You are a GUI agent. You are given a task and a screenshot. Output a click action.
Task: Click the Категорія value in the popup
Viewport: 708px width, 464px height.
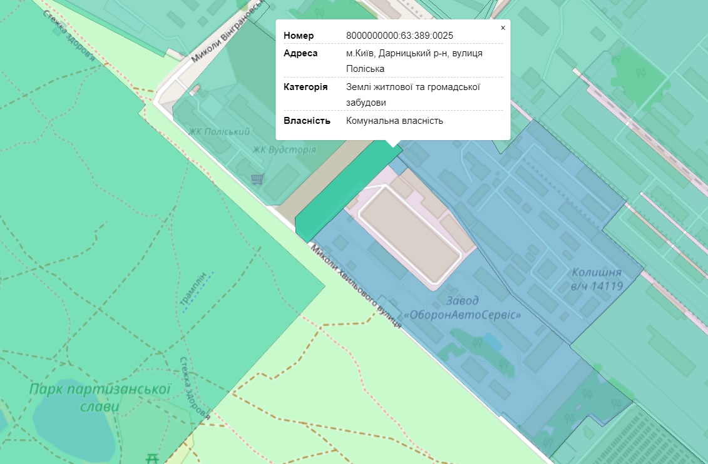[x=413, y=94]
